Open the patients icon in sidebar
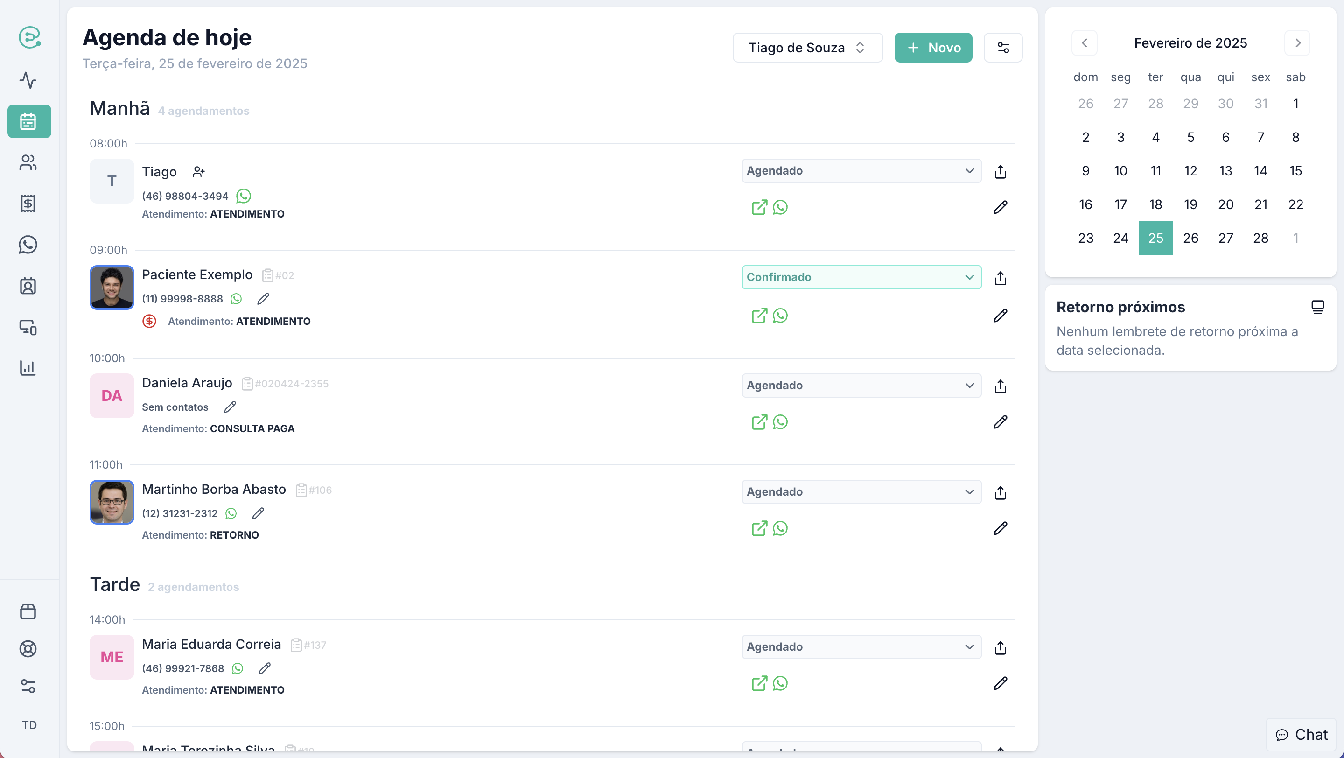 coord(28,163)
